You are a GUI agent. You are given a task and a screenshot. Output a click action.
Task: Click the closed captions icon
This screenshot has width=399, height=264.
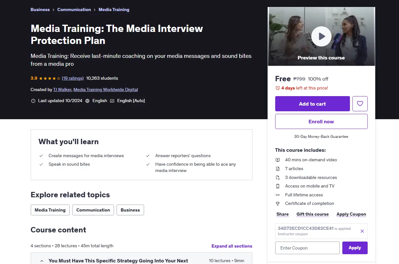(112, 101)
